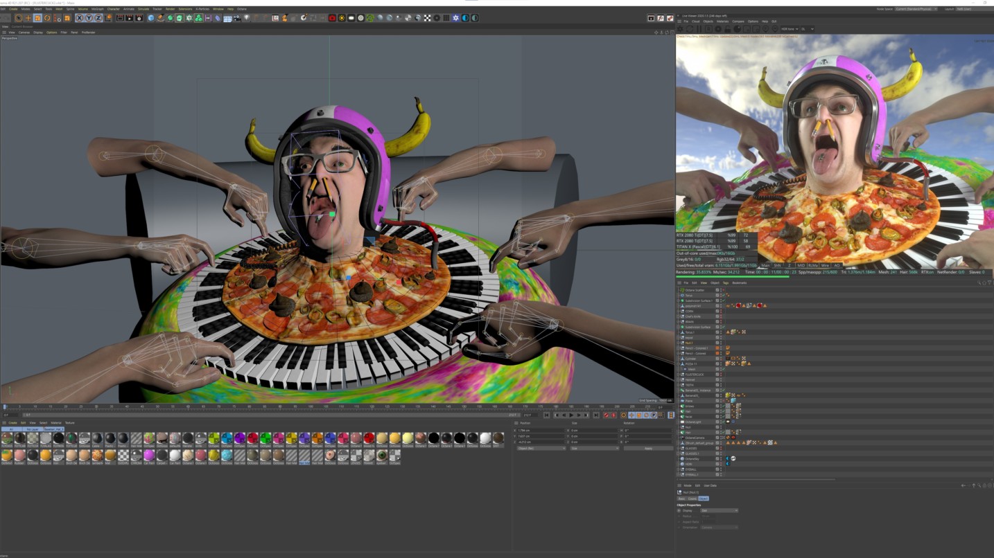Add a Cube primitive from toolbar
Screen dimensions: 994x558
[151, 18]
